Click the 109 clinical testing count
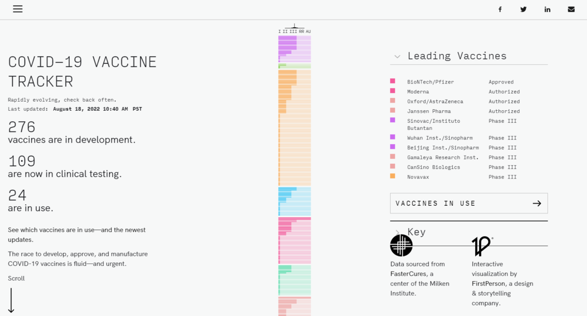This screenshot has height=316, width=587. [x=22, y=161]
